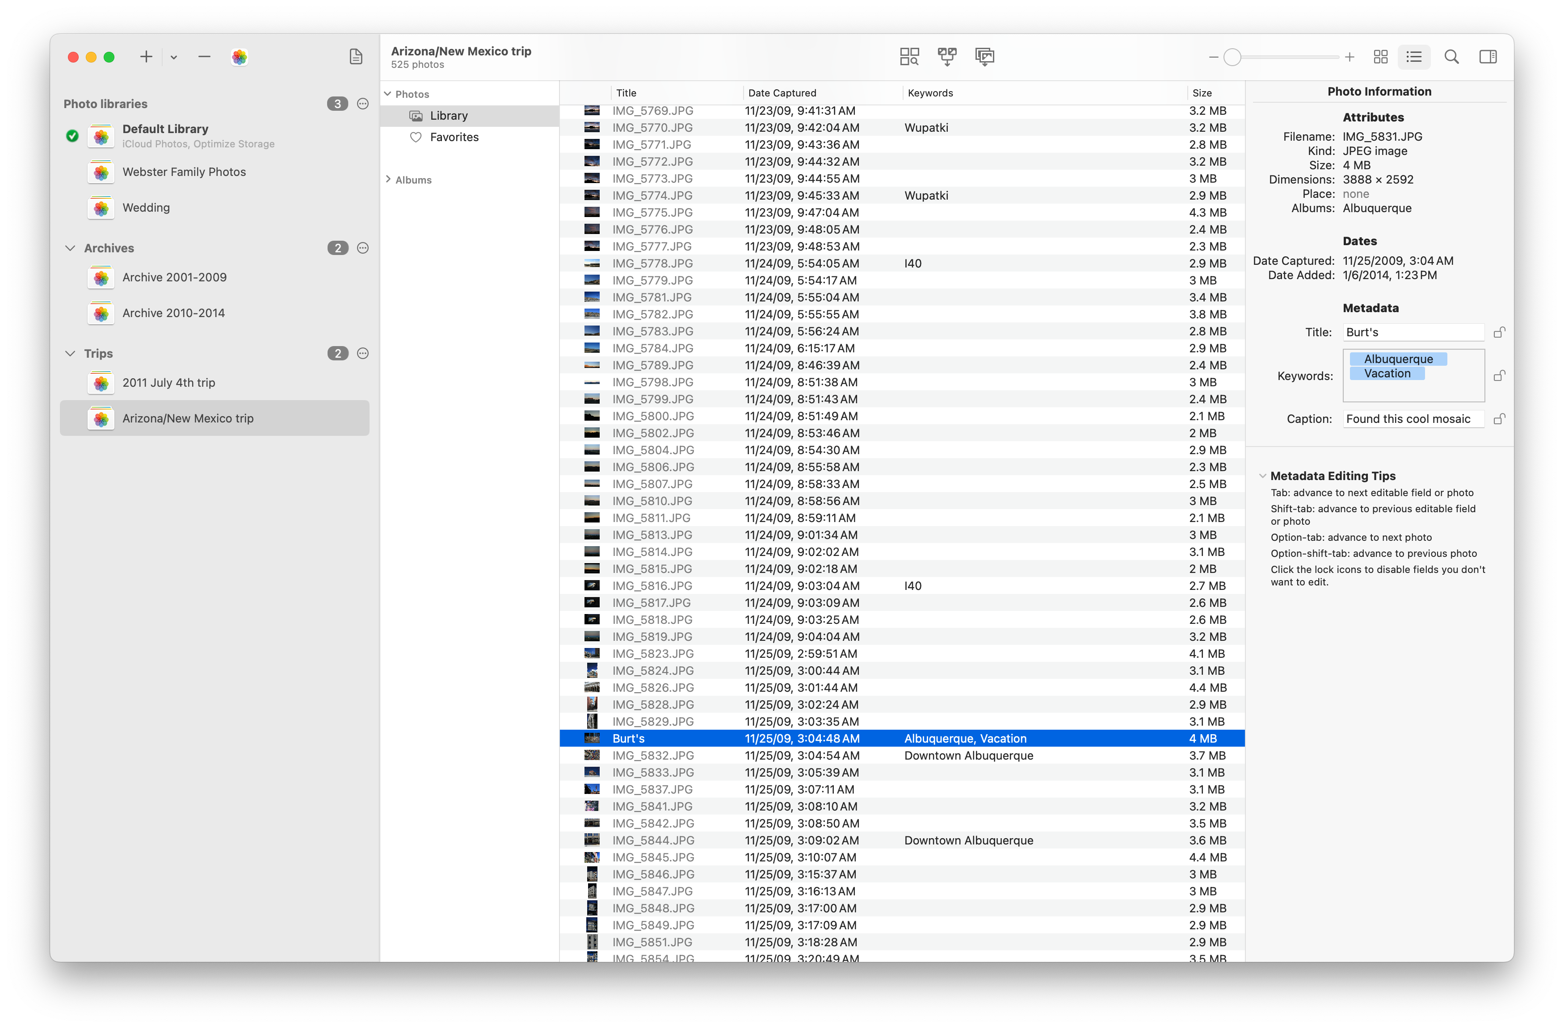Click the Title text field containing Burt's

(x=1412, y=332)
